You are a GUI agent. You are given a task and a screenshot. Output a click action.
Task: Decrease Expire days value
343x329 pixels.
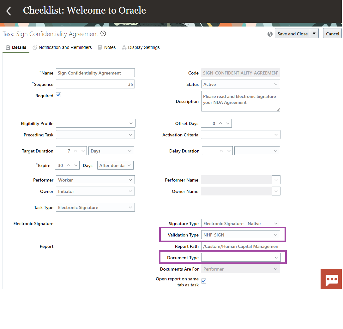[76, 165]
